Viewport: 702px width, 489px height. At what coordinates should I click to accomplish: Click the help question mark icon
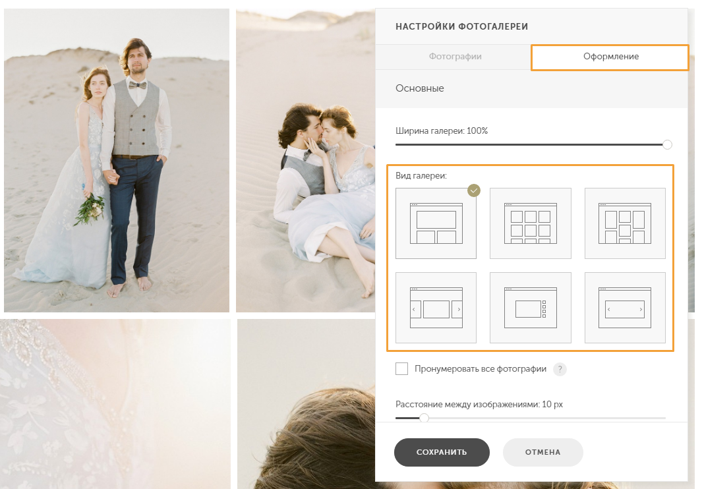pyautogui.click(x=560, y=369)
